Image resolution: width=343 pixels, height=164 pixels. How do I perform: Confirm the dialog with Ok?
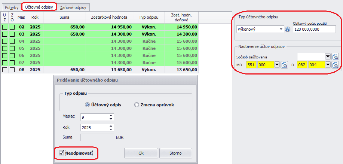click(x=141, y=153)
